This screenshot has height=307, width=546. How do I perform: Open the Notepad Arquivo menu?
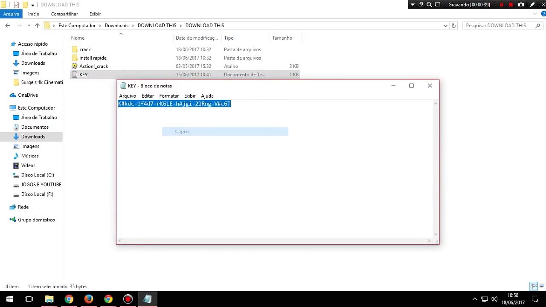(128, 96)
